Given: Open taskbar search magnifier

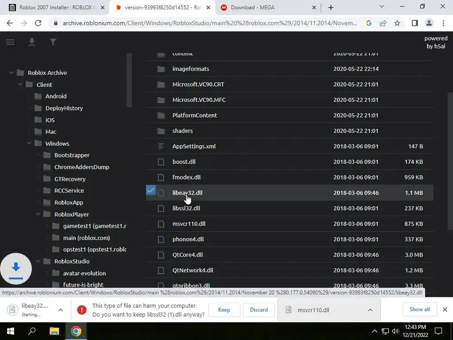Looking at the screenshot, I should point(32,331).
